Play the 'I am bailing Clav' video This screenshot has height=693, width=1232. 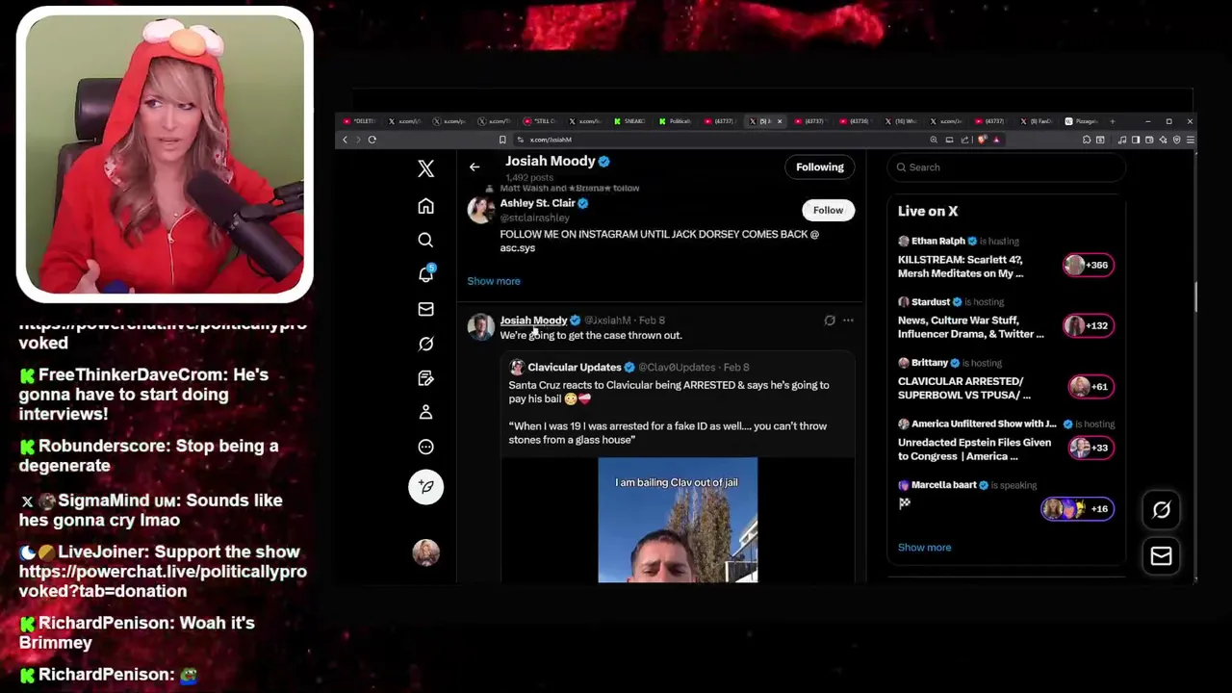click(x=678, y=520)
